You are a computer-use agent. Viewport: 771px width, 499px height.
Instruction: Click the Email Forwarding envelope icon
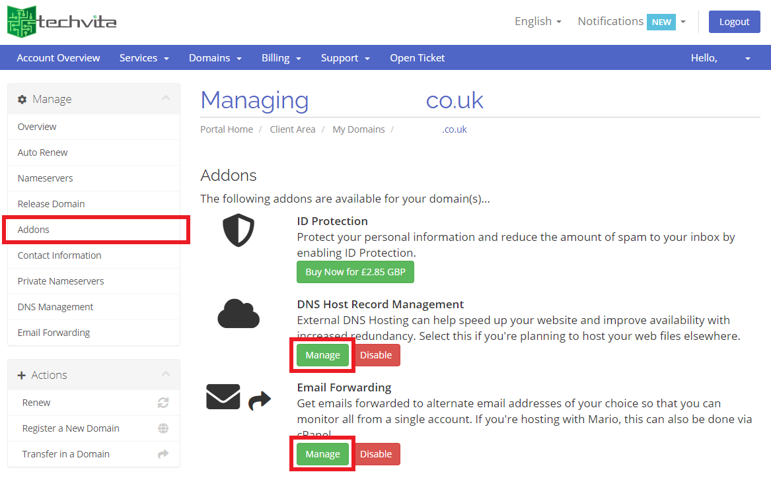[x=223, y=397]
